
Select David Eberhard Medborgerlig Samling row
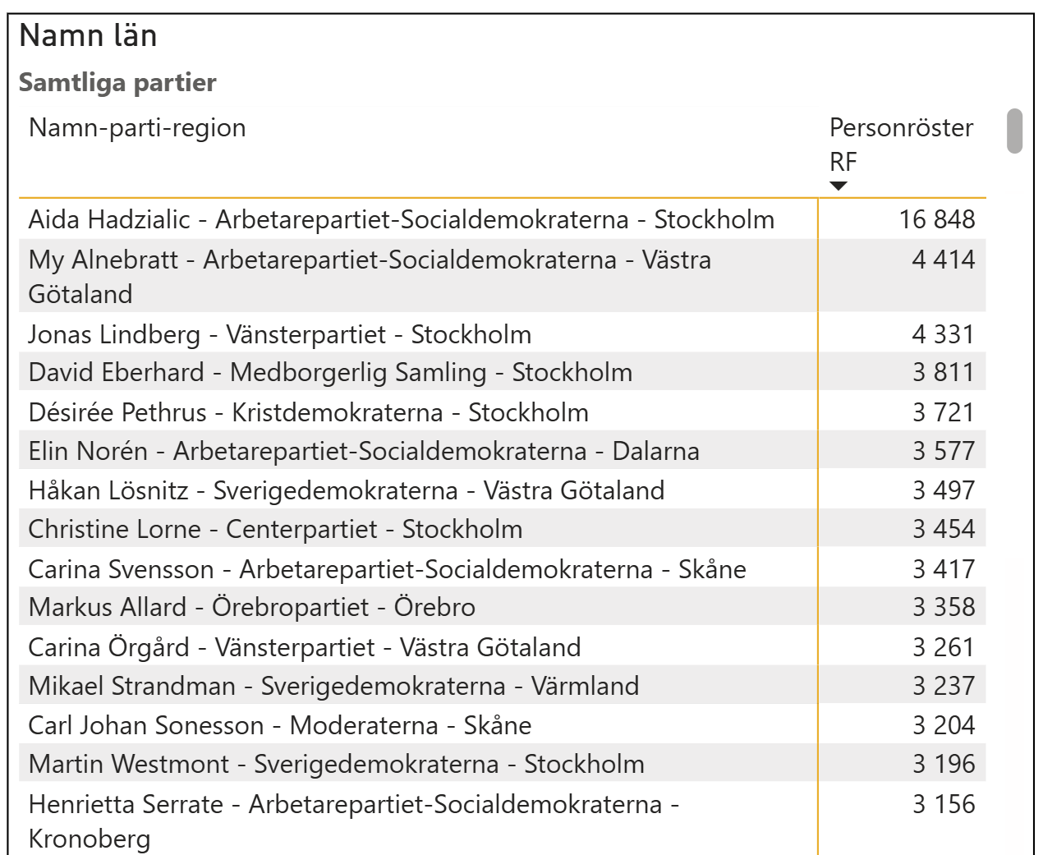point(330,373)
